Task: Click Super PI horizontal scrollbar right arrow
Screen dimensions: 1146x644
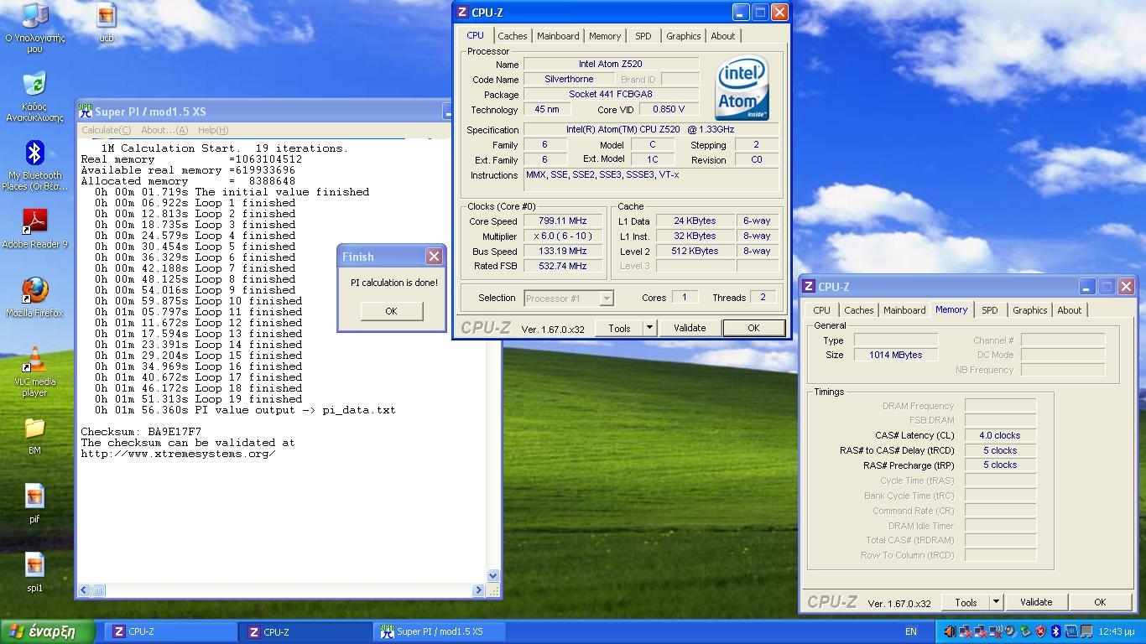Action: coord(479,590)
